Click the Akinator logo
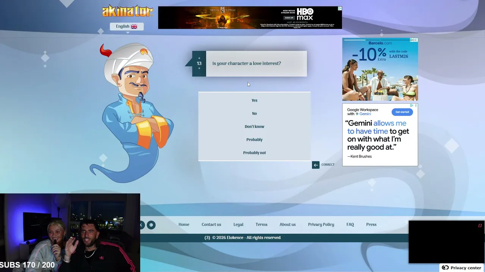The image size is (485, 272). tap(127, 11)
